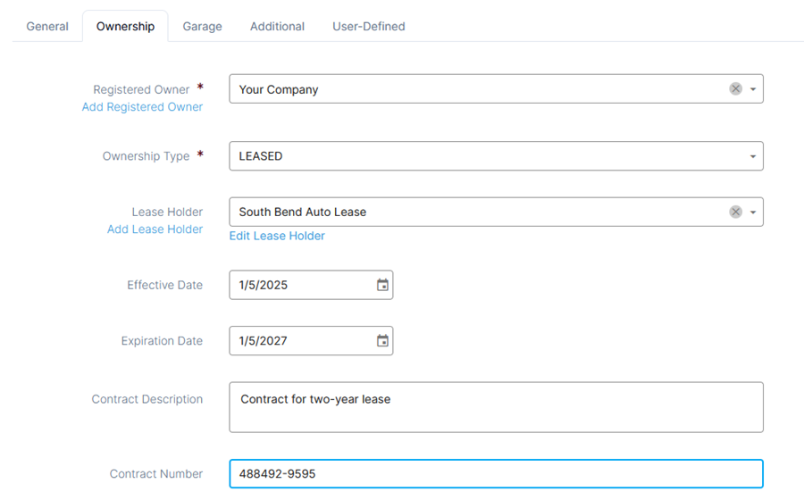Switch to the General tab

click(47, 26)
